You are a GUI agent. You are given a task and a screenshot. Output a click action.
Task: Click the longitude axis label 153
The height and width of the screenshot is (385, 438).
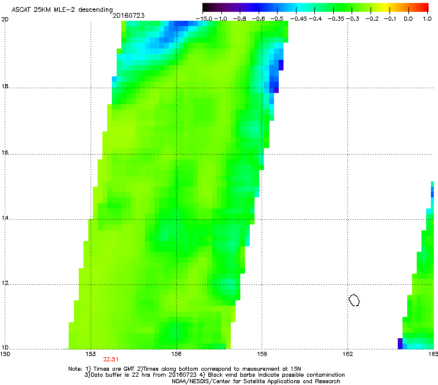click(91, 354)
